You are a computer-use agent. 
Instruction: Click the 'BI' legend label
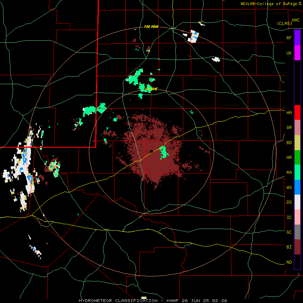pyautogui.click(x=289, y=247)
